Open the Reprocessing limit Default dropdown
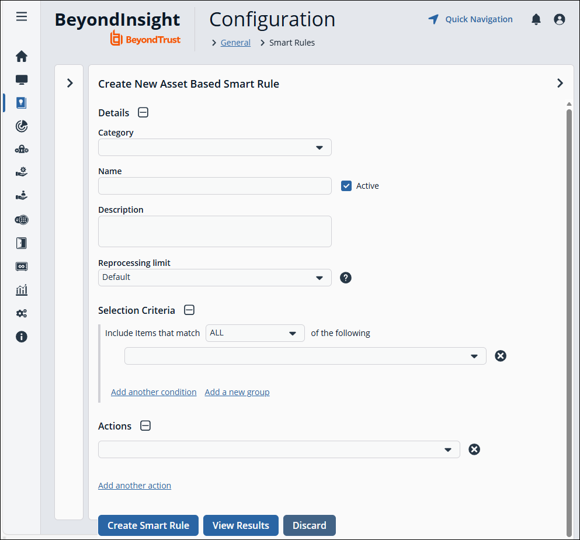This screenshot has height=540, width=580. point(214,278)
